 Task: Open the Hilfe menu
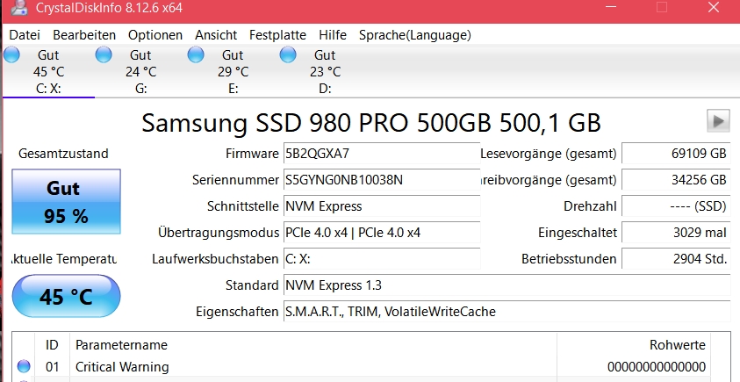click(x=333, y=35)
